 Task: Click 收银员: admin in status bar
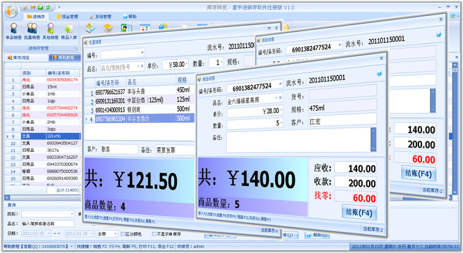pos(191,246)
